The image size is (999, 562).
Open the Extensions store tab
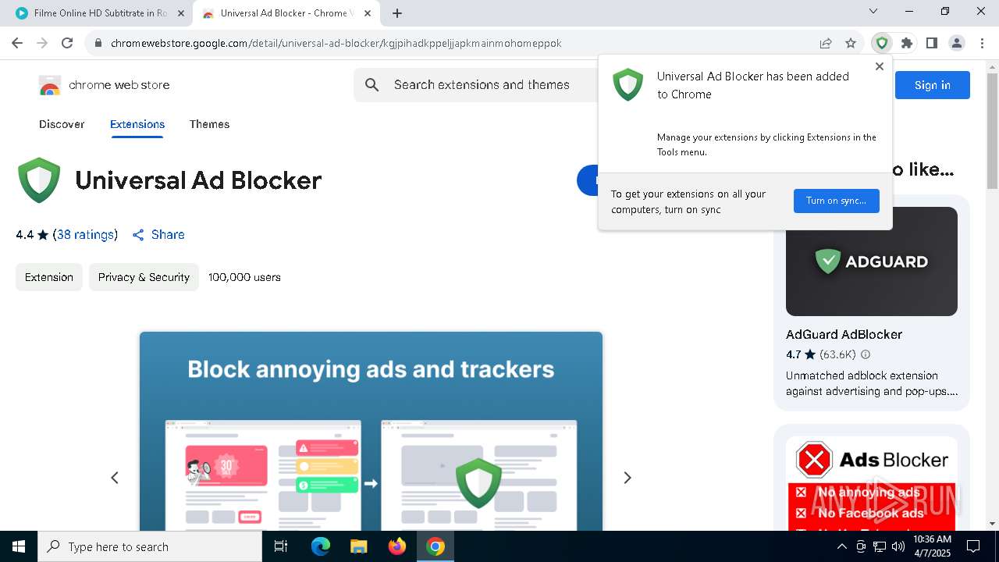pyautogui.click(x=137, y=124)
